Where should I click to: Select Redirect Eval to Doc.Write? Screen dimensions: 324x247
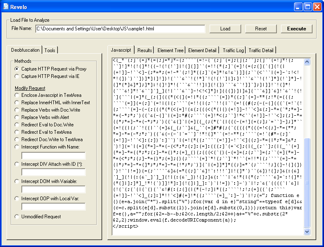[x=17, y=125]
